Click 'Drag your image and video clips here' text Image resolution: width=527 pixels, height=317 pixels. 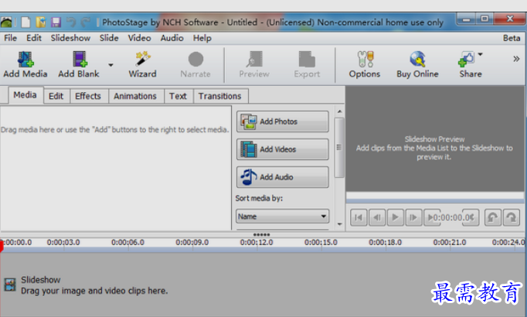click(94, 291)
